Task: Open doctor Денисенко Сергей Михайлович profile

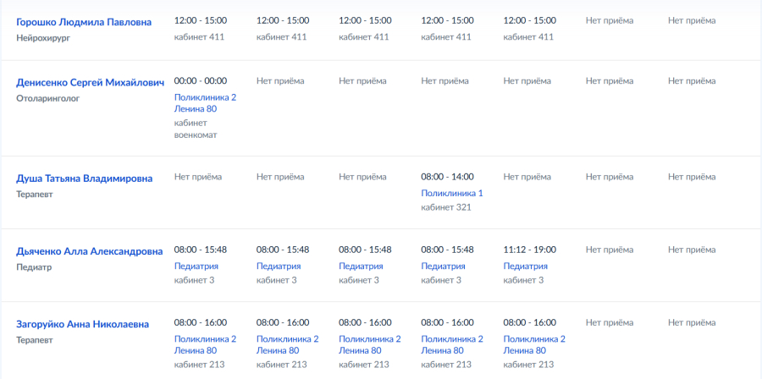Action: [91, 83]
